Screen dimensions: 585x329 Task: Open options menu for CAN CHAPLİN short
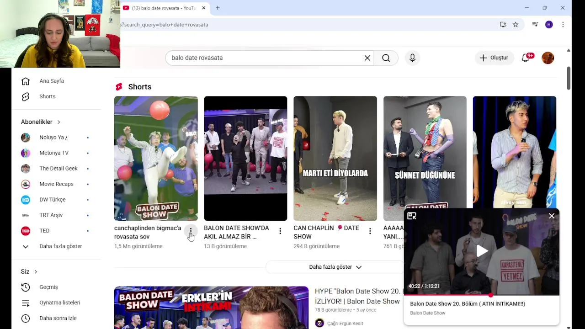pos(370,231)
